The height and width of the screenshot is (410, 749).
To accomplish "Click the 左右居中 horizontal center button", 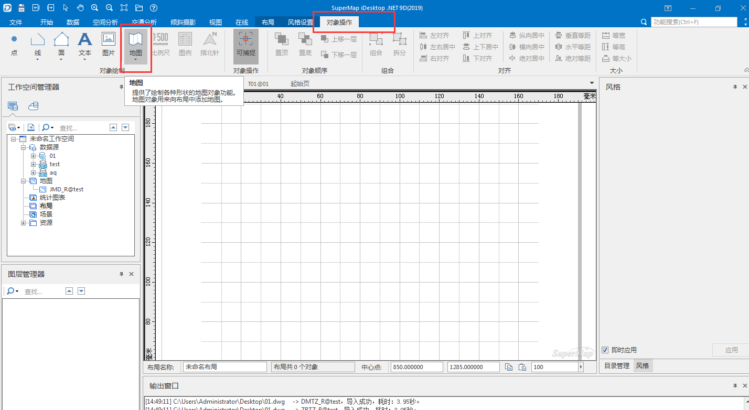I will coord(437,47).
